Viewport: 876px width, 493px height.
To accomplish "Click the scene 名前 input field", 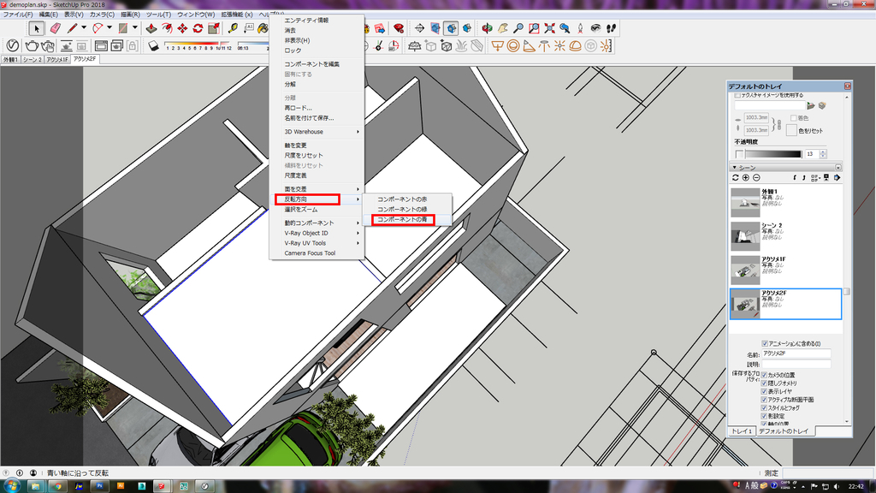I will pos(796,353).
